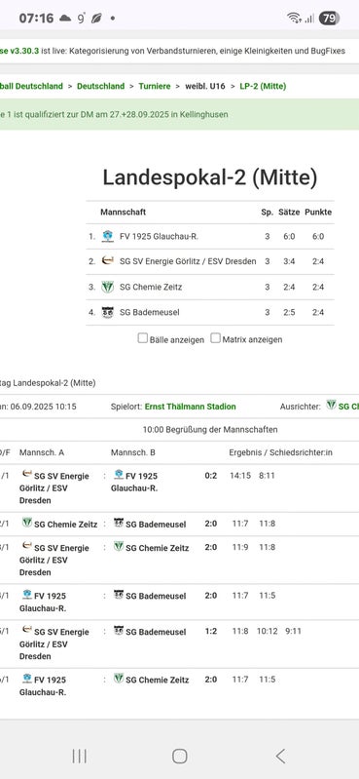359x779 pixels.
Task: Click 1:2 result of Görlitz vs Bademeusel
Action: click(211, 632)
